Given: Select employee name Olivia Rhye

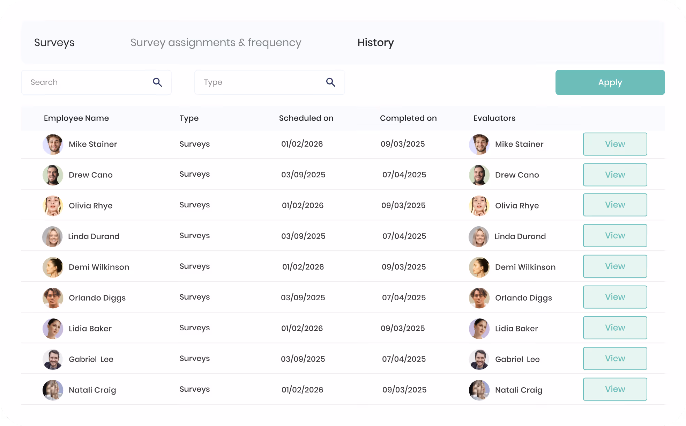Looking at the screenshot, I should click(91, 206).
